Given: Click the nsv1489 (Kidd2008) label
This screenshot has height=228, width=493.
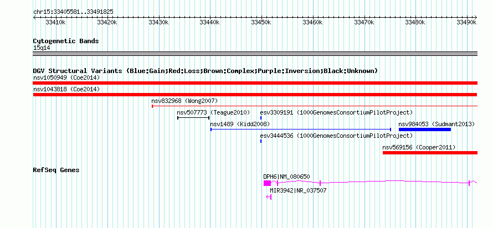Looking at the screenshot, I should tap(240, 124).
